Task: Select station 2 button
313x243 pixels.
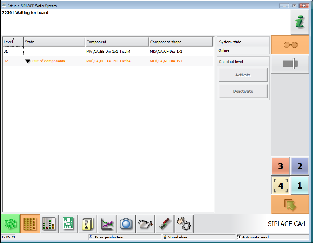Action: [300, 166]
